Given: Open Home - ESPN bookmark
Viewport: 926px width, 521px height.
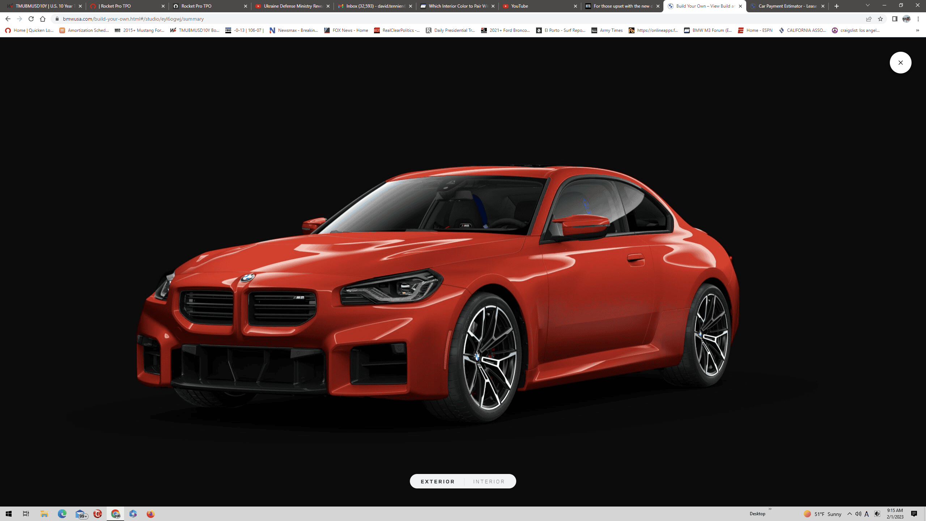Looking at the screenshot, I should click(x=755, y=30).
